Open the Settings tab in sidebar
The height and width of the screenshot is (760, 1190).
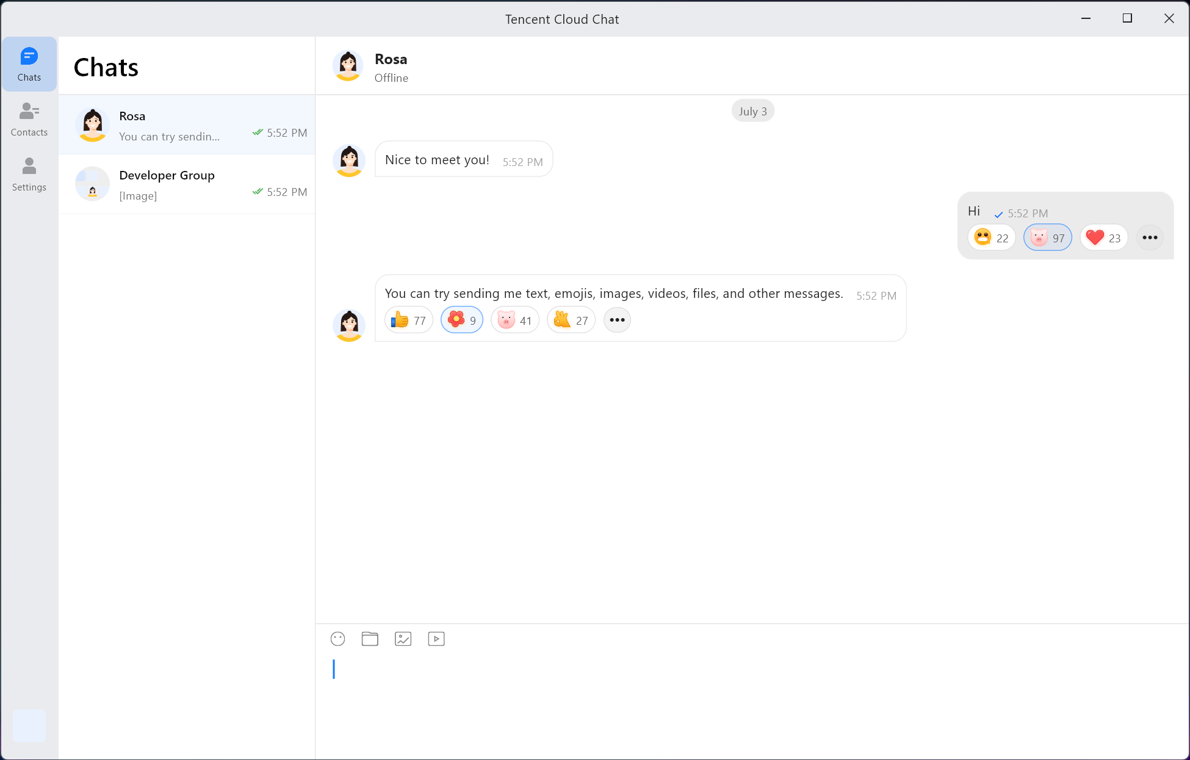click(x=29, y=174)
